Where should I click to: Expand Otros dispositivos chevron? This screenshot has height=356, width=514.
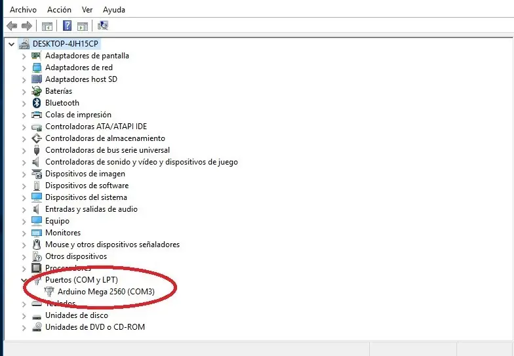tap(24, 257)
